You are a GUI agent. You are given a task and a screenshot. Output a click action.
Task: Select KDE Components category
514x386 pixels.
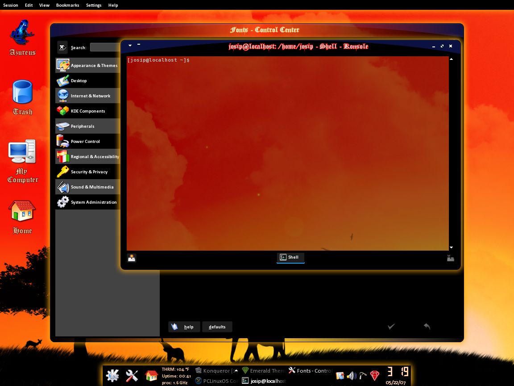[x=88, y=111]
